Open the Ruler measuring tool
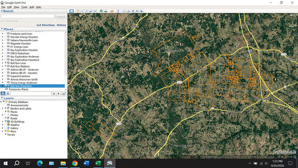 pyautogui.click(x=118, y=11)
